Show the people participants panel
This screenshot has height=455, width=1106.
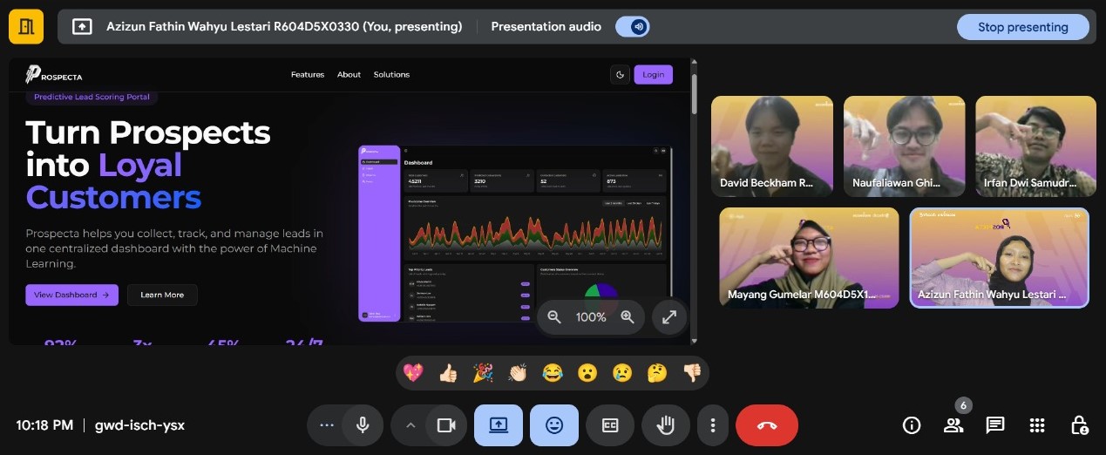point(953,425)
